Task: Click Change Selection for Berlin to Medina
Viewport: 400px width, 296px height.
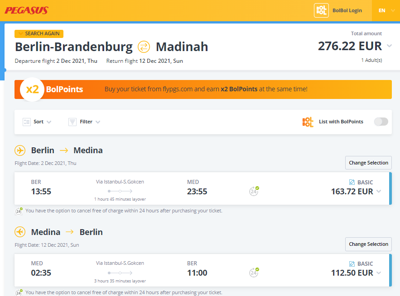Action: (x=368, y=163)
